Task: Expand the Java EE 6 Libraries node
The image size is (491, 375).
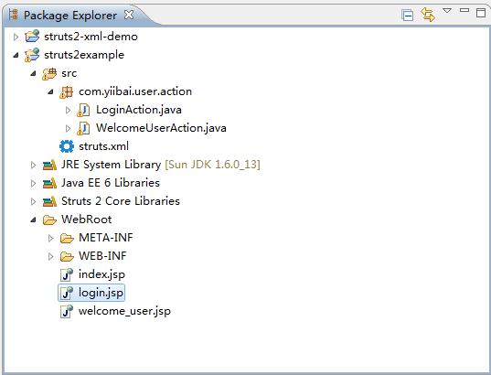Action: 33,183
